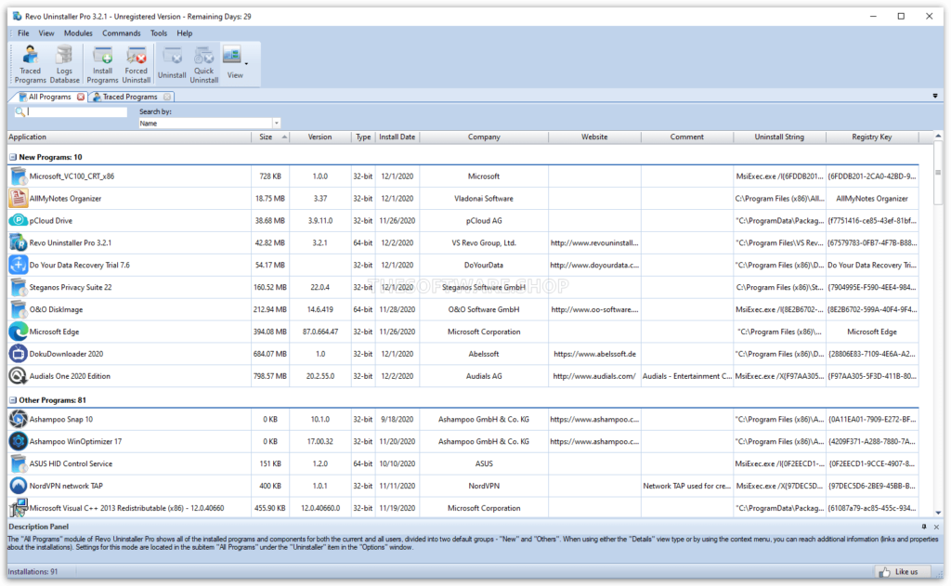This screenshot has height=586, width=951.
Task: Select the Ashampoo WinOptimizer 17 icon
Action: 19,442
